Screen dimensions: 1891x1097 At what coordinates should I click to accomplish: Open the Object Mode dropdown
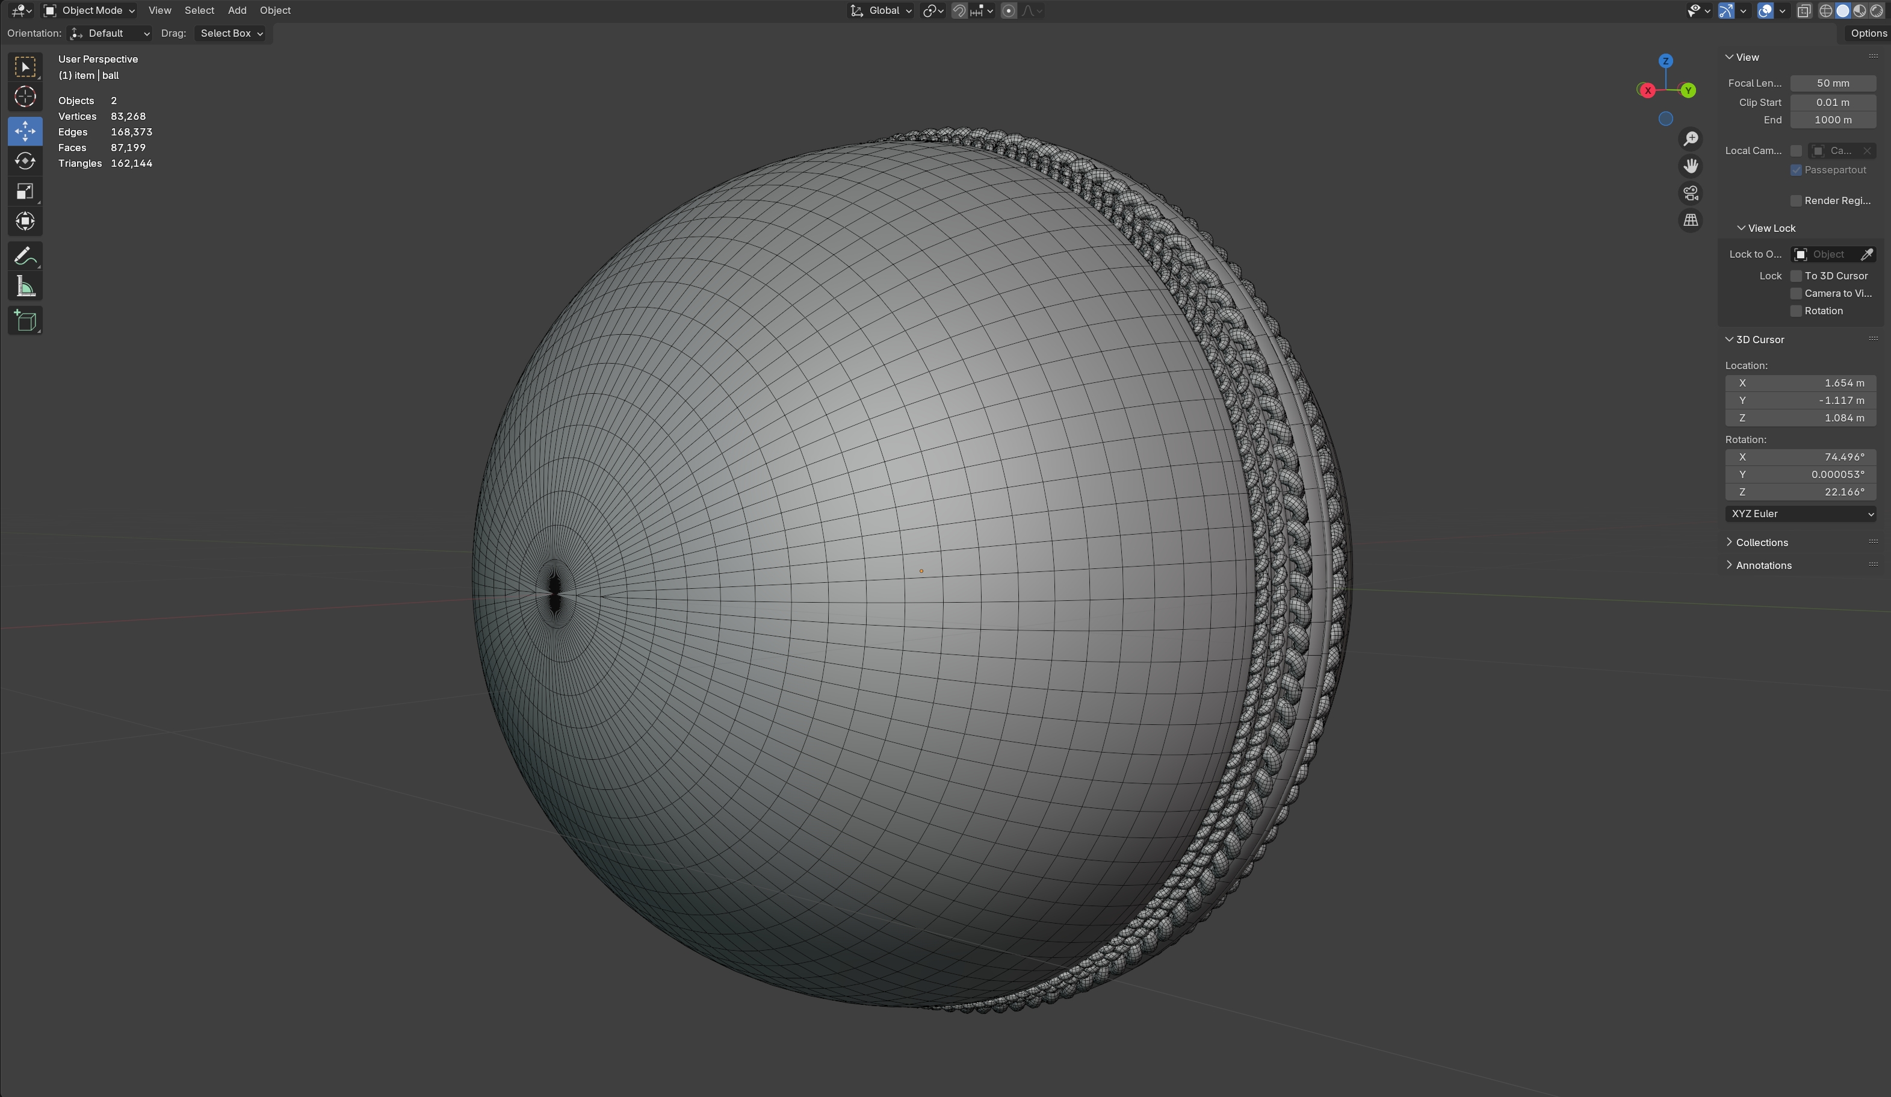[x=89, y=10]
